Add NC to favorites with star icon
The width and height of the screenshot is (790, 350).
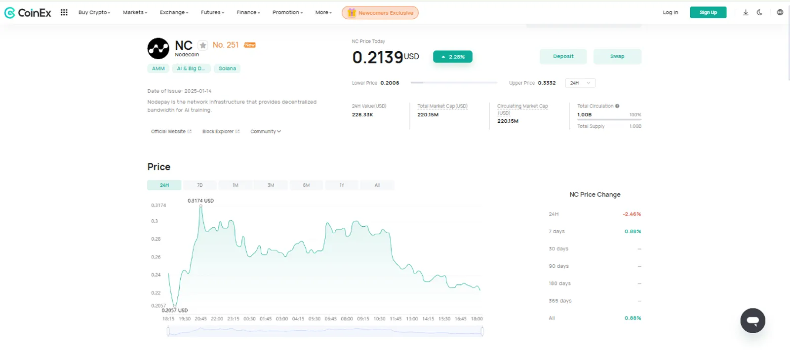pyautogui.click(x=203, y=45)
